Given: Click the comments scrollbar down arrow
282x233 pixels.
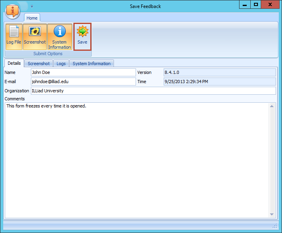Looking at the screenshot, I should click(x=272, y=214).
